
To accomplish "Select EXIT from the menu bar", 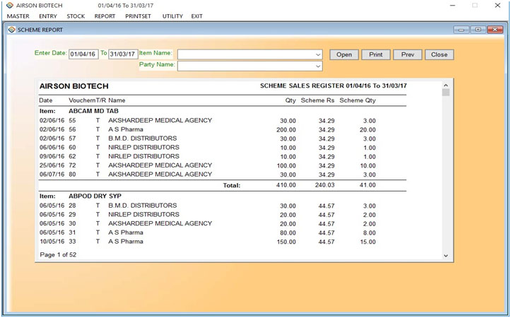I will [x=196, y=16].
